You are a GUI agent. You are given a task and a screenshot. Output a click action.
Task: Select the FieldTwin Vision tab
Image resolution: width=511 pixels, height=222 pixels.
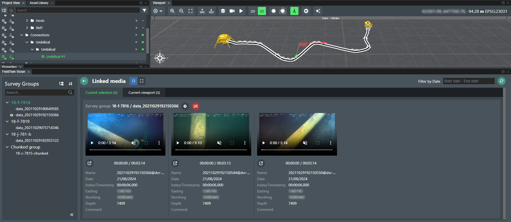pos(14,72)
